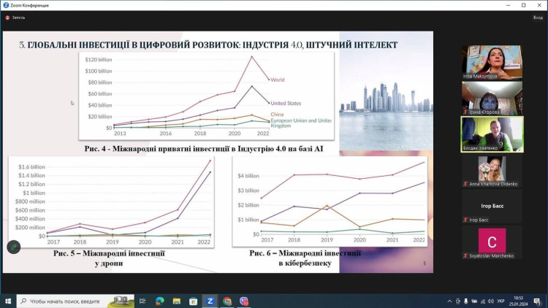This screenshot has height=308, width=548.
Task: Open Microsoft Edge from the taskbar
Action: coord(160,300)
